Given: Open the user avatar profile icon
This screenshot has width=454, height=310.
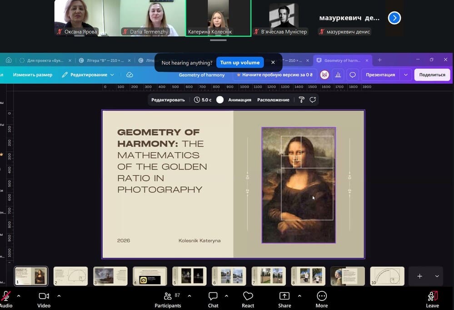Looking at the screenshot, I should (324, 75).
